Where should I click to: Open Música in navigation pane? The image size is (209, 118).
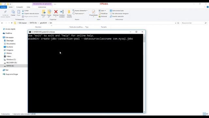pos(8,53)
